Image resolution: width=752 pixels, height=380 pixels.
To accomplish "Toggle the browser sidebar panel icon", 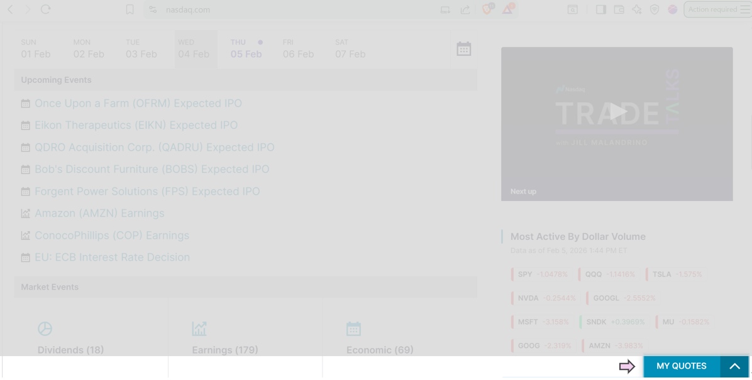I will click(600, 9).
